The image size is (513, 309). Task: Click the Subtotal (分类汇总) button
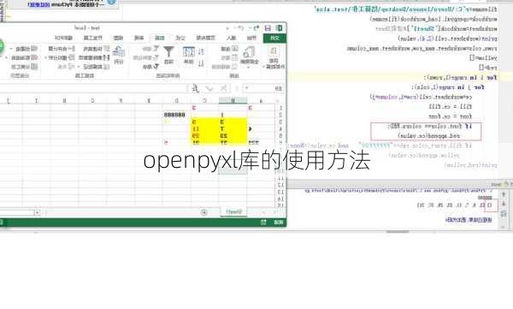[x=24, y=67]
